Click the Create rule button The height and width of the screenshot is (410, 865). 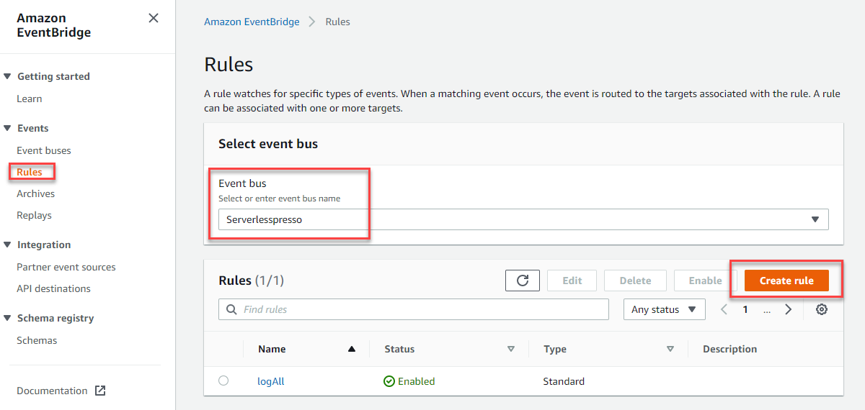786,281
